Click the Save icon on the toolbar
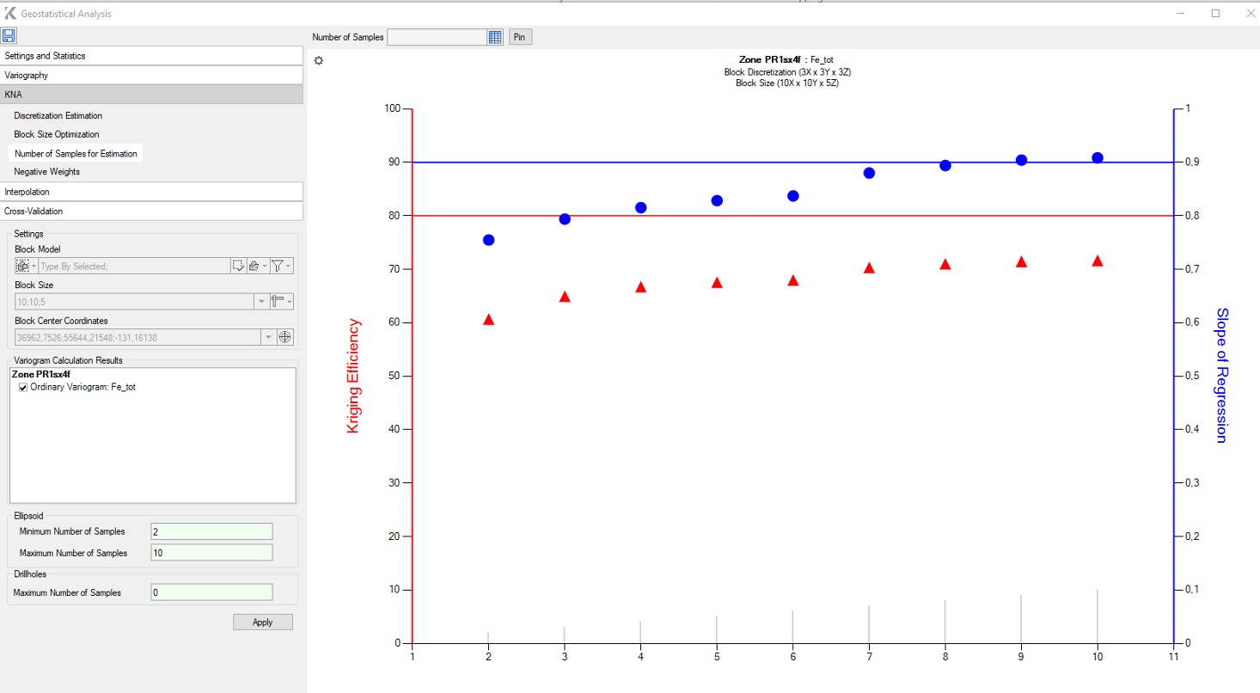Screen dimensions: 1260x693 click(x=9, y=35)
